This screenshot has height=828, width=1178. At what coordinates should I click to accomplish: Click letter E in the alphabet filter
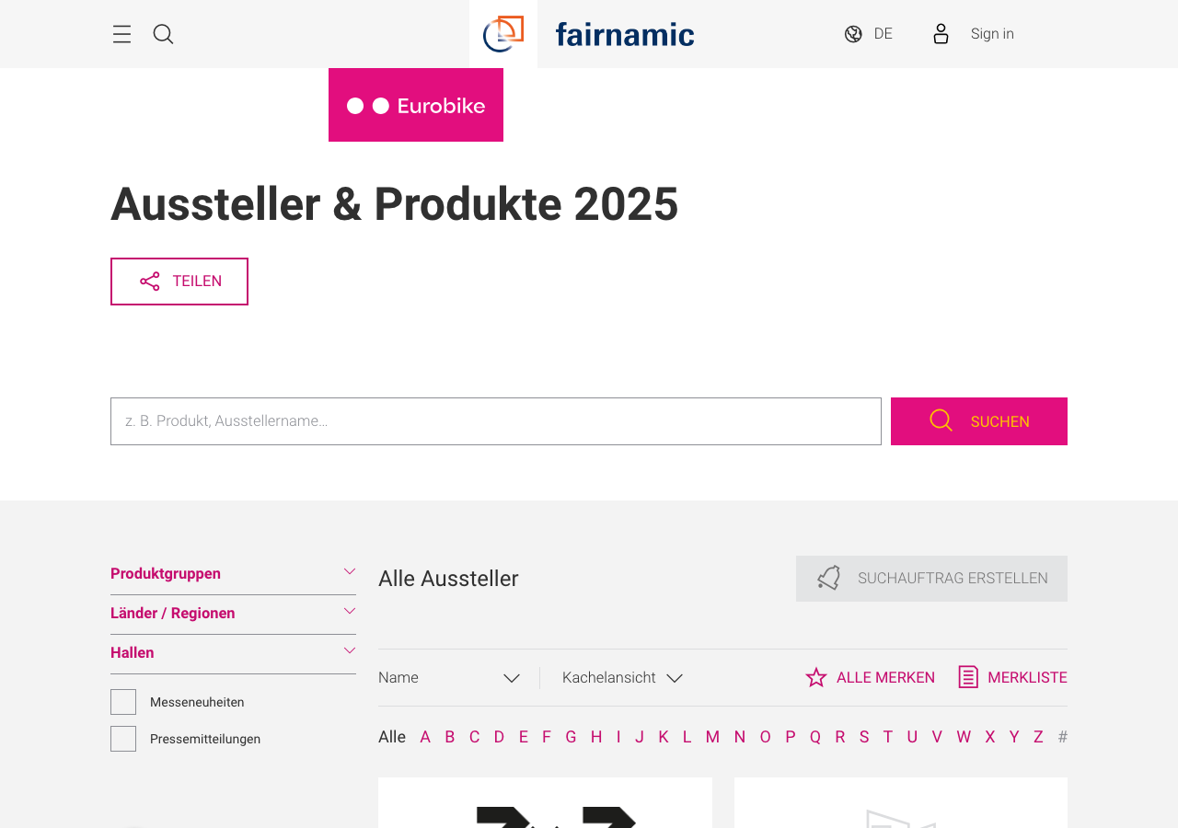(x=522, y=735)
